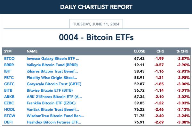Click the HODL ticker symbol
The width and height of the screenshot is (192, 127).
click(10, 109)
